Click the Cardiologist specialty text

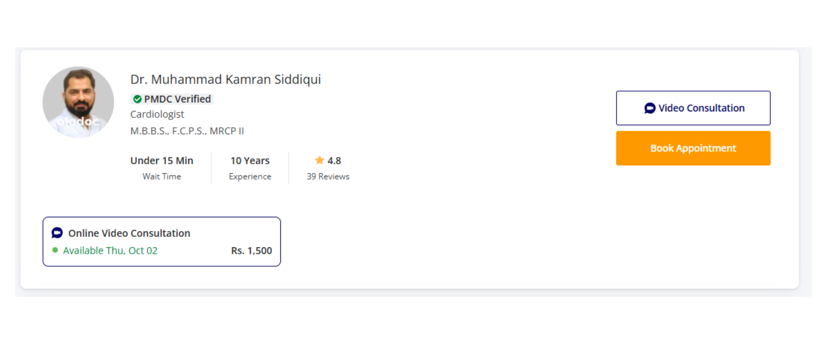157,114
